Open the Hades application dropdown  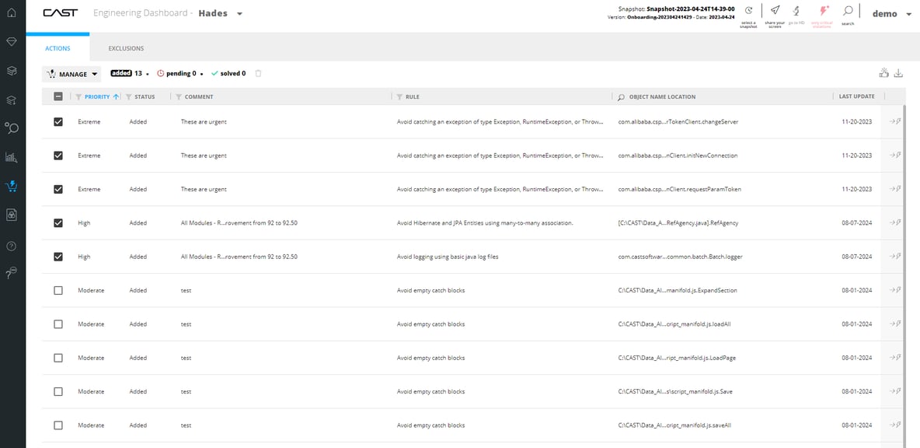(239, 14)
